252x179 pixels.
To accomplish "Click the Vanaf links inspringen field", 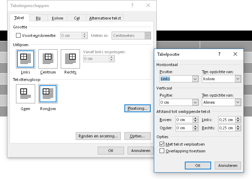I will tap(96, 59).
